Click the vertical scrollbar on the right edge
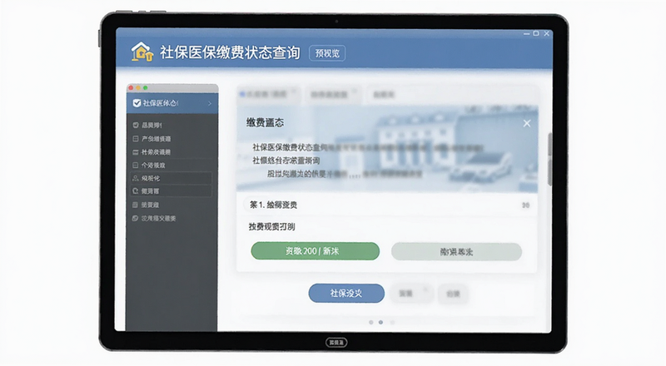The image size is (666, 366). click(550, 159)
